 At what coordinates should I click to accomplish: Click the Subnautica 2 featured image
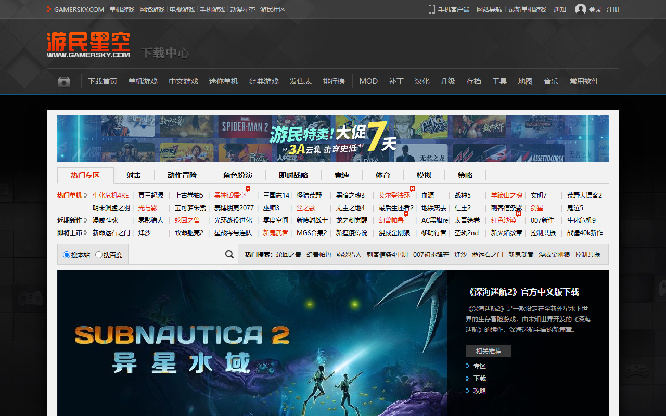tap(252, 343)
